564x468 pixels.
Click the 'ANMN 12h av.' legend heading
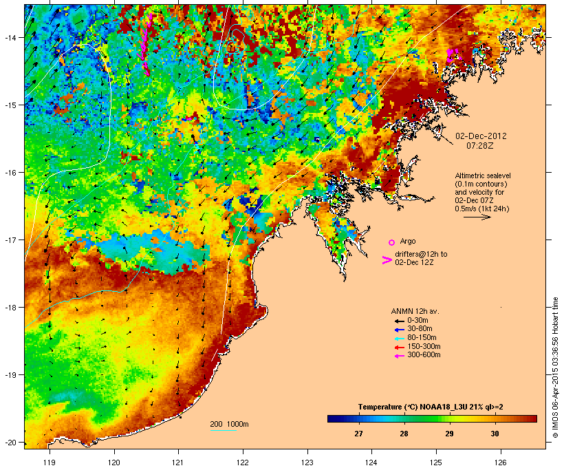coord(415,311)
